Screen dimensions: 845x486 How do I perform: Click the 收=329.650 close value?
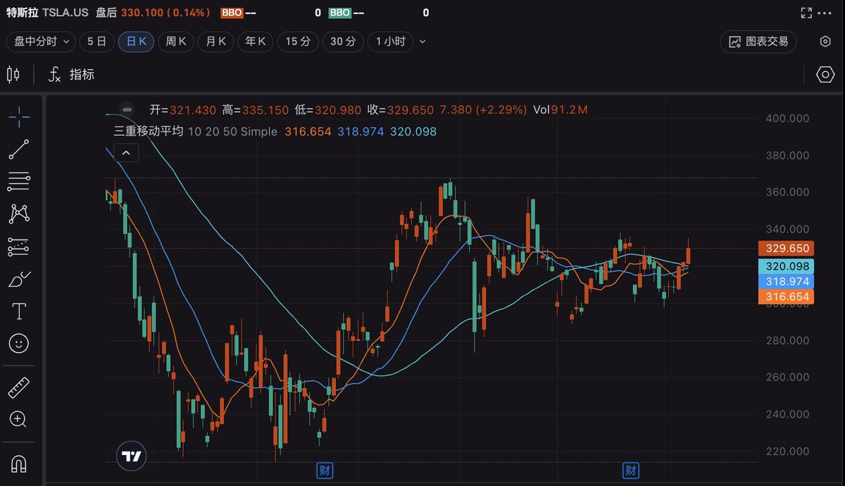tap(401, 110)
